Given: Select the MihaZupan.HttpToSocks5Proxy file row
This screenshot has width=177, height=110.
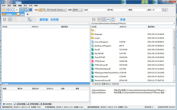Looking at the screenshot, I should tap(132, 73).
